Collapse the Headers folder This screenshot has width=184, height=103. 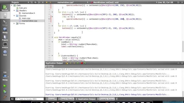(x=14, y=11)
